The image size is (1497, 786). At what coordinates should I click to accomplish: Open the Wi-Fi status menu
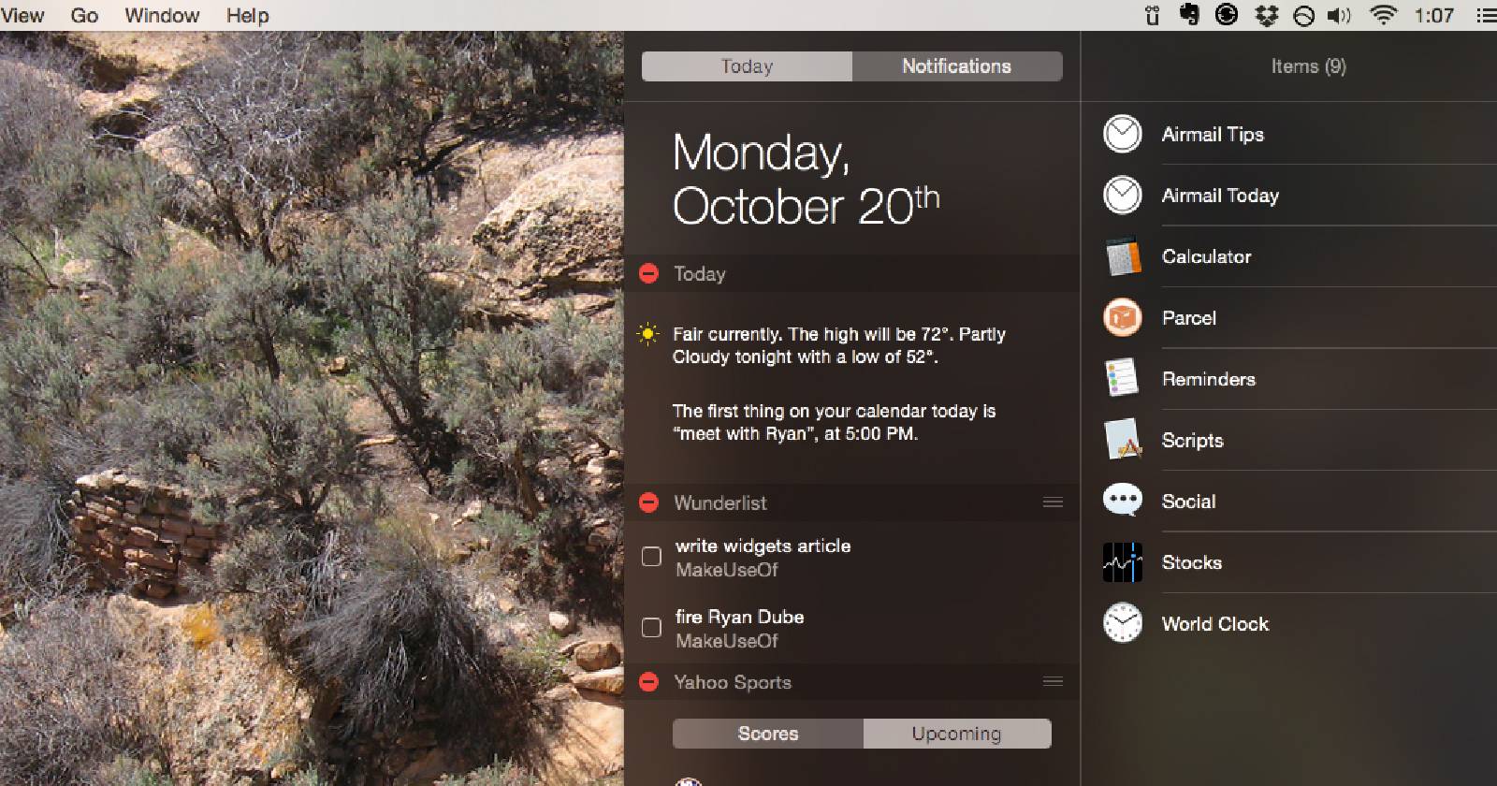pos(1382,15)
